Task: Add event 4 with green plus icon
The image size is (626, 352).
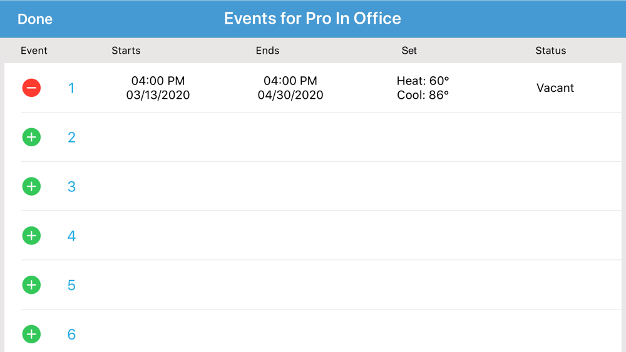Action: click(x=31, y=236)
